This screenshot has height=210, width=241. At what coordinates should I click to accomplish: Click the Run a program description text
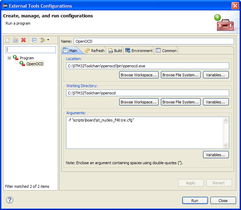point(18,23)
